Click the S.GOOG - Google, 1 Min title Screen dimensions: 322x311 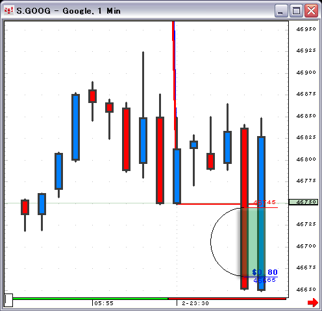[x=68, y=11]
